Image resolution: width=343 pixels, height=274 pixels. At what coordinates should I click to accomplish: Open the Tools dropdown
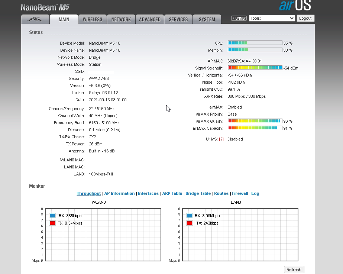tap(272, 18)
